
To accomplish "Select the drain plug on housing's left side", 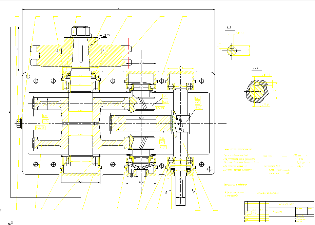I will [x=19, y=123].
